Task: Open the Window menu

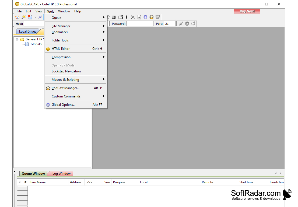Action: click(x=64, y=11)
